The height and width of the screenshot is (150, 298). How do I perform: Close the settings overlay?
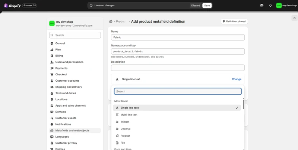(x=294, y=18)
